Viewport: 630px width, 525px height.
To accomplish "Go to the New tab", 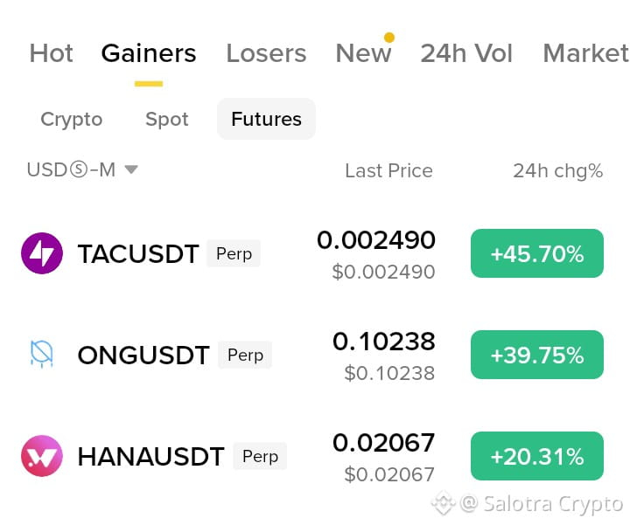I will tap(363, 53).
